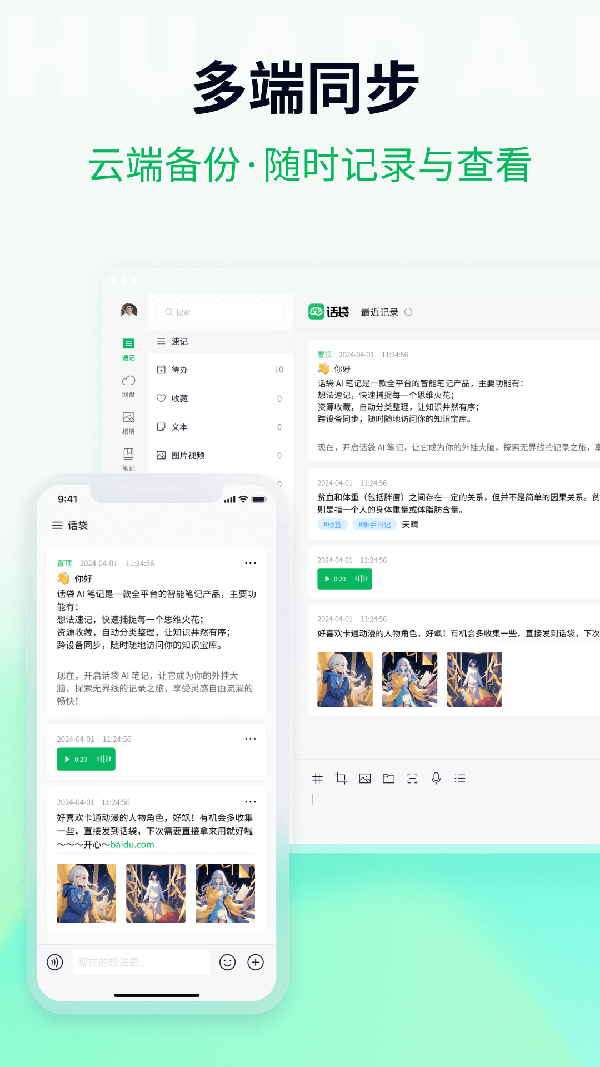The image size is (600, 1067).
Task: Open the 速记 sidebar icon on desktop
Action: [x=128, y=349]
